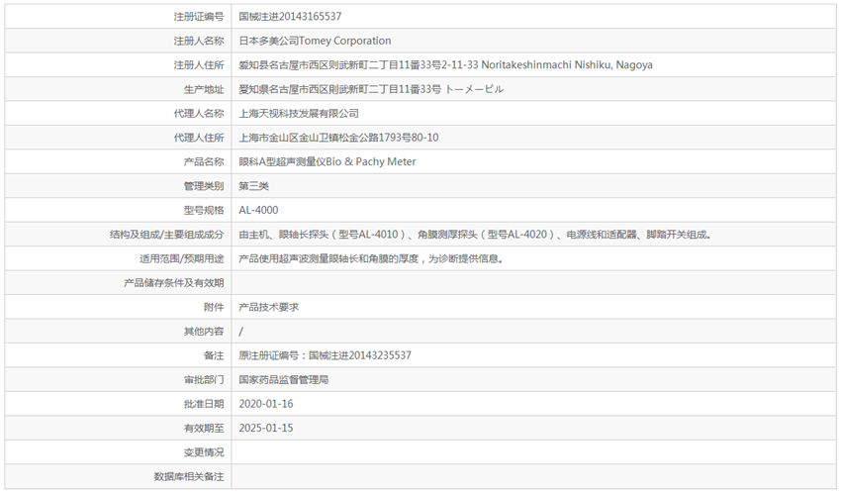The height and width of the screenshot is (492, 841).
Task: Click the 代理人住所 label
Action: (199, 138)
